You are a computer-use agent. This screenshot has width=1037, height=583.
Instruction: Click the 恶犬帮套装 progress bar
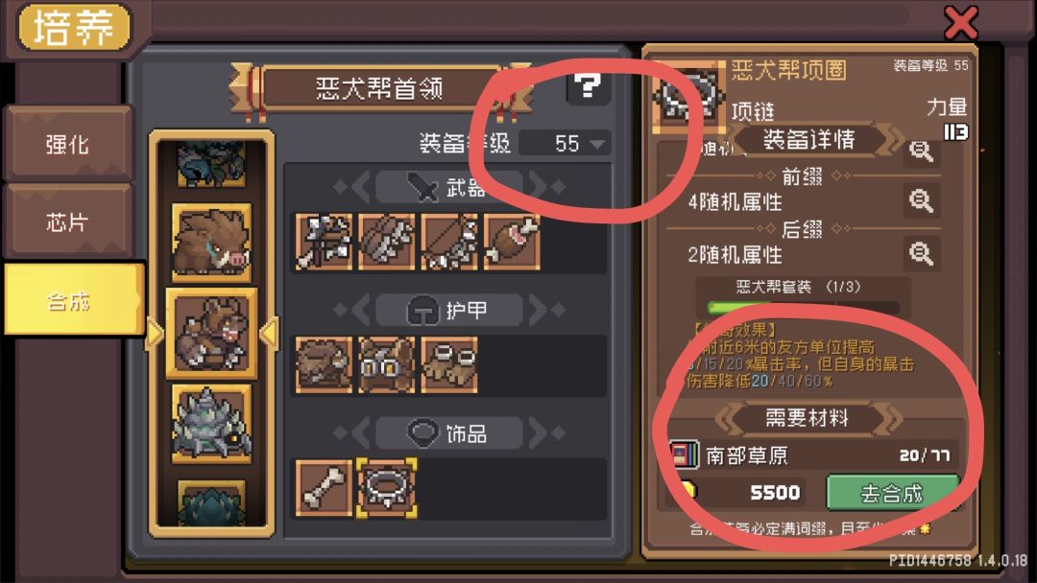click(x=803, y=307)
